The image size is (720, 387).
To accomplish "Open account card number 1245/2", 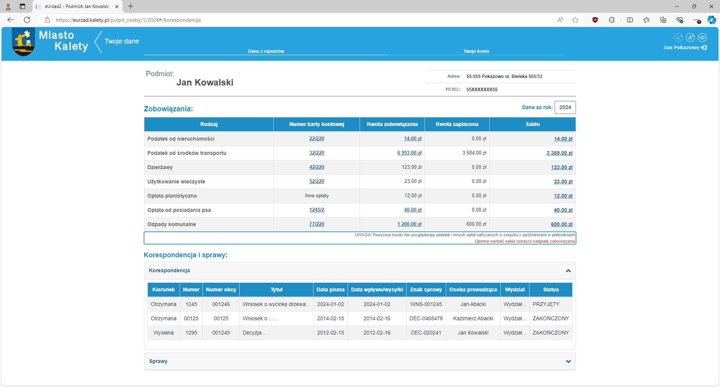I will 316,210.
